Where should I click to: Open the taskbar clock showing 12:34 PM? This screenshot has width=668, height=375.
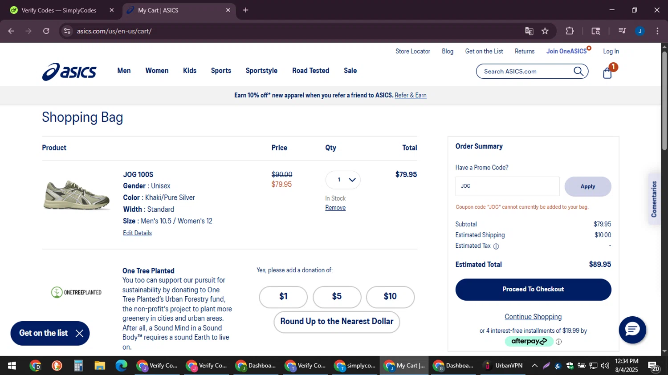point(627,366)
